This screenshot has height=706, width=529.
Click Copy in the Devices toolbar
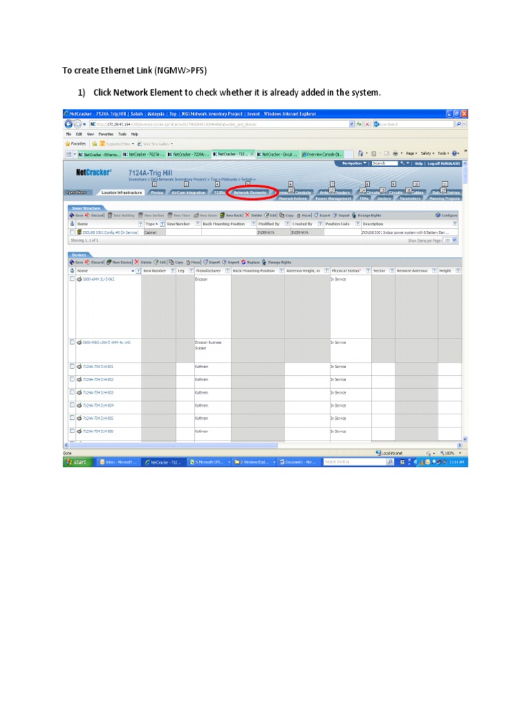coord(176,262)
